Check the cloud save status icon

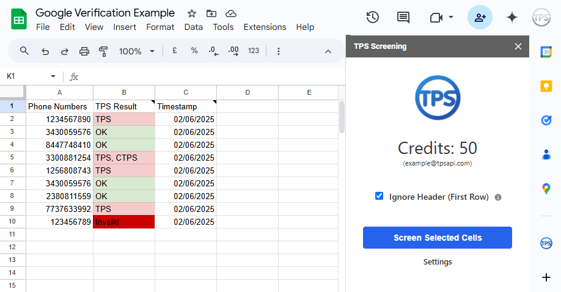point(231,13)
